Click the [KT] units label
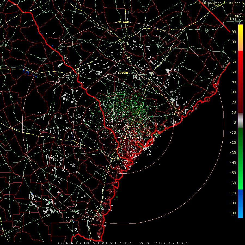This screenshot has width=245, height=245. [x=232, y=19]
